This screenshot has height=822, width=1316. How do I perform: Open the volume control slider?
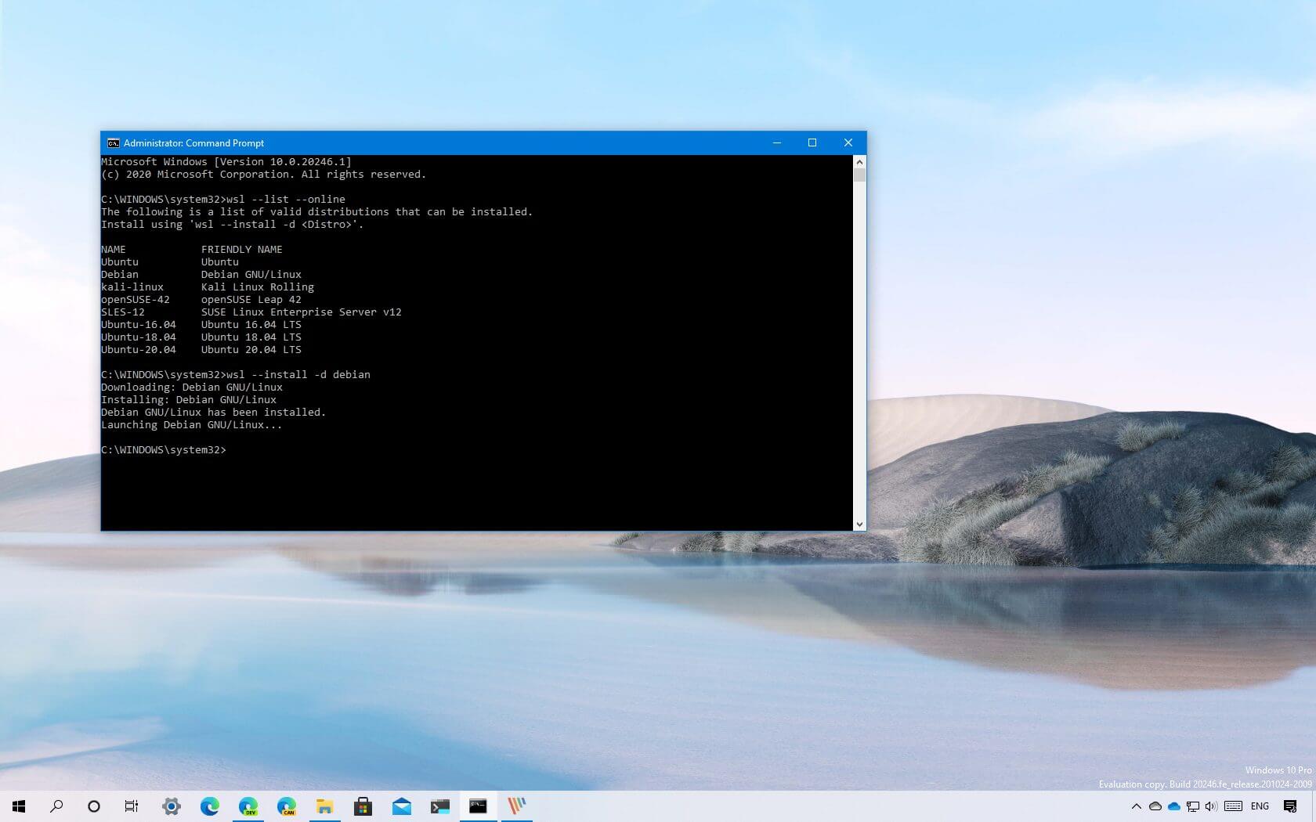click(1209, 806)
